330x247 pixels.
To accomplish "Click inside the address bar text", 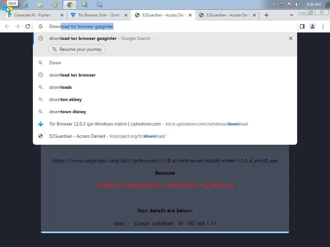I will (81, 26).
